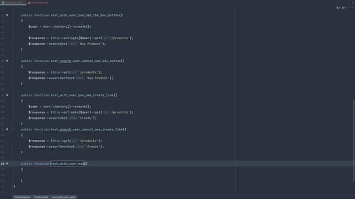Click line number 68 in the gutter
Image resolution: width=355 pixels, height=199 pixels.
click(2, 164)
